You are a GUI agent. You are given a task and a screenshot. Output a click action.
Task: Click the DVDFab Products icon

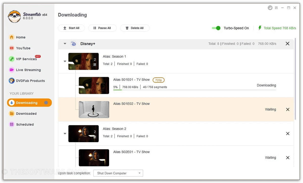(12, 81)
